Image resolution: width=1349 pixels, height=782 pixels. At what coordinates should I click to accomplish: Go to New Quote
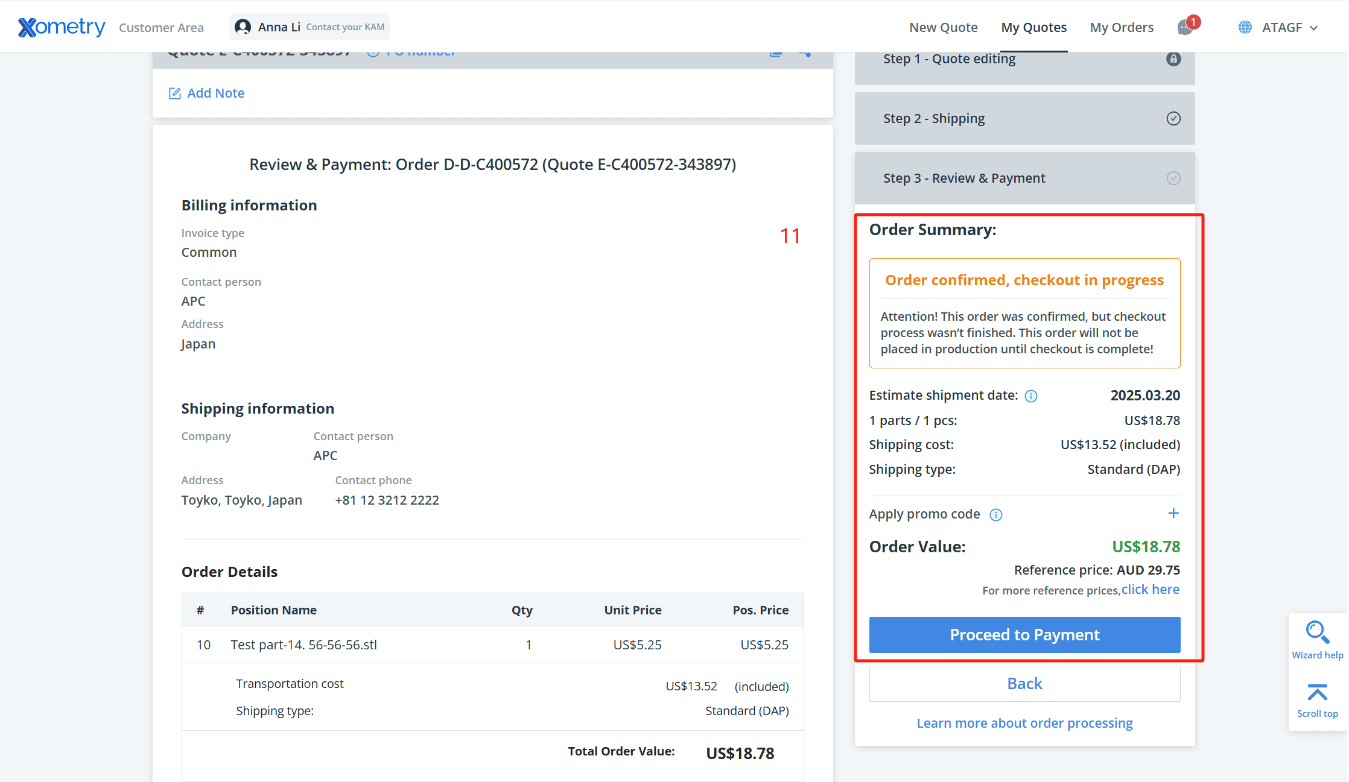944,28
